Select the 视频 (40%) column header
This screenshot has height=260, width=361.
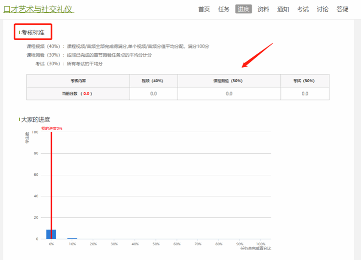click(x=153, y=81)
